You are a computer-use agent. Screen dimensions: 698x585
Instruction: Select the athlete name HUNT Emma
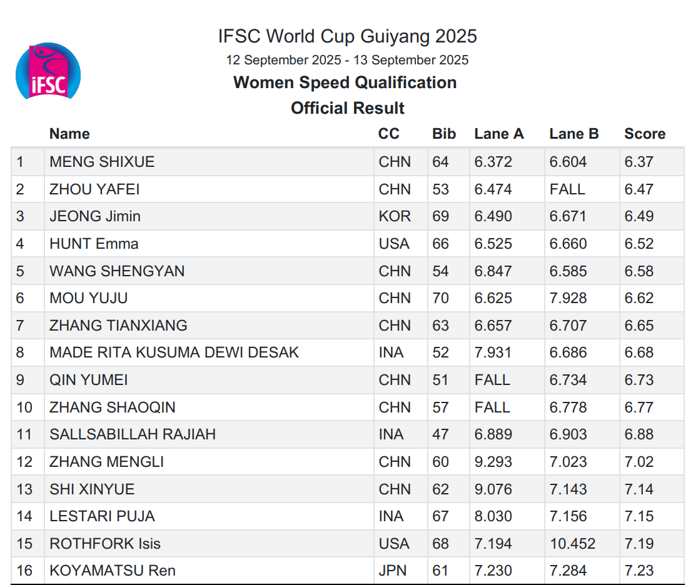pos(94,244)
